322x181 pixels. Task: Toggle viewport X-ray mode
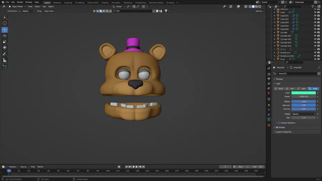point(245,6)
